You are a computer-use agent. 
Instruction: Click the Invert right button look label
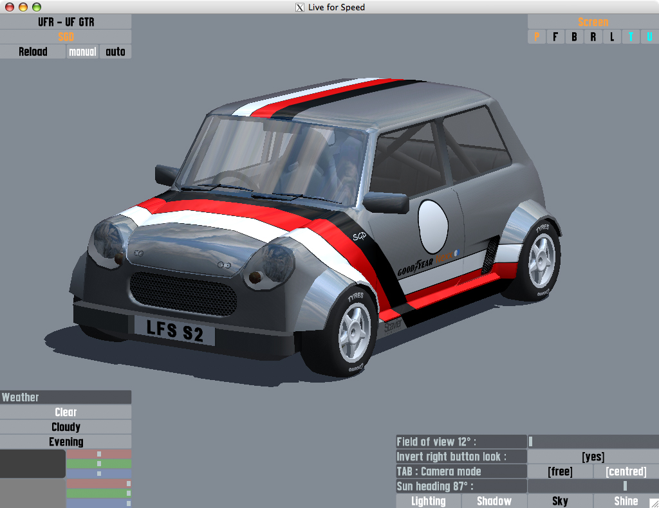pyautogui.click(x=461, y=457)
